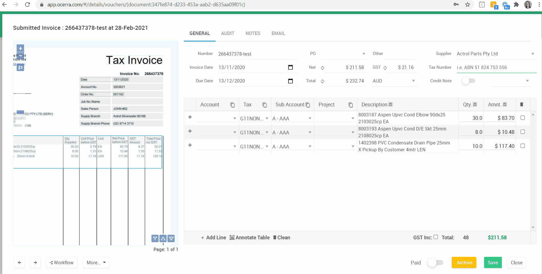Click Annotate Table

click(249, 238)
